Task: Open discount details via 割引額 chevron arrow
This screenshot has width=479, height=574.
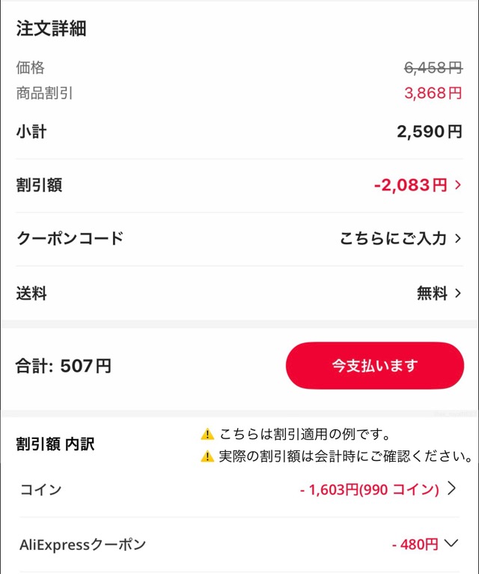Action: [x=458, y=185]
